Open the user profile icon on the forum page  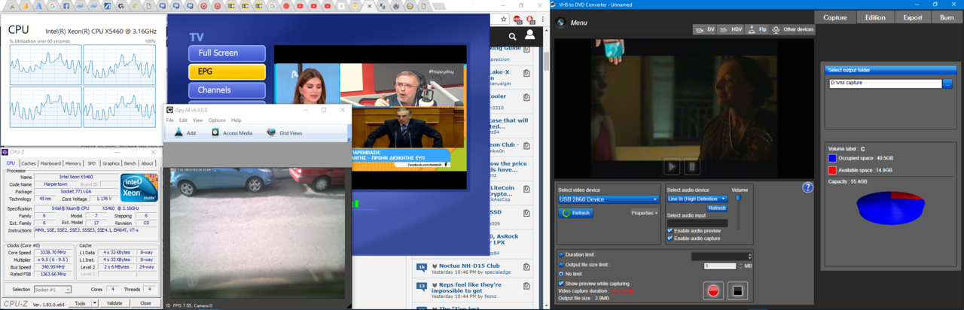530,35
